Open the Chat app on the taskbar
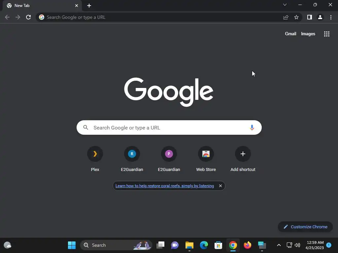The height and width of the screenshot is (253, 338). (175, 245)
